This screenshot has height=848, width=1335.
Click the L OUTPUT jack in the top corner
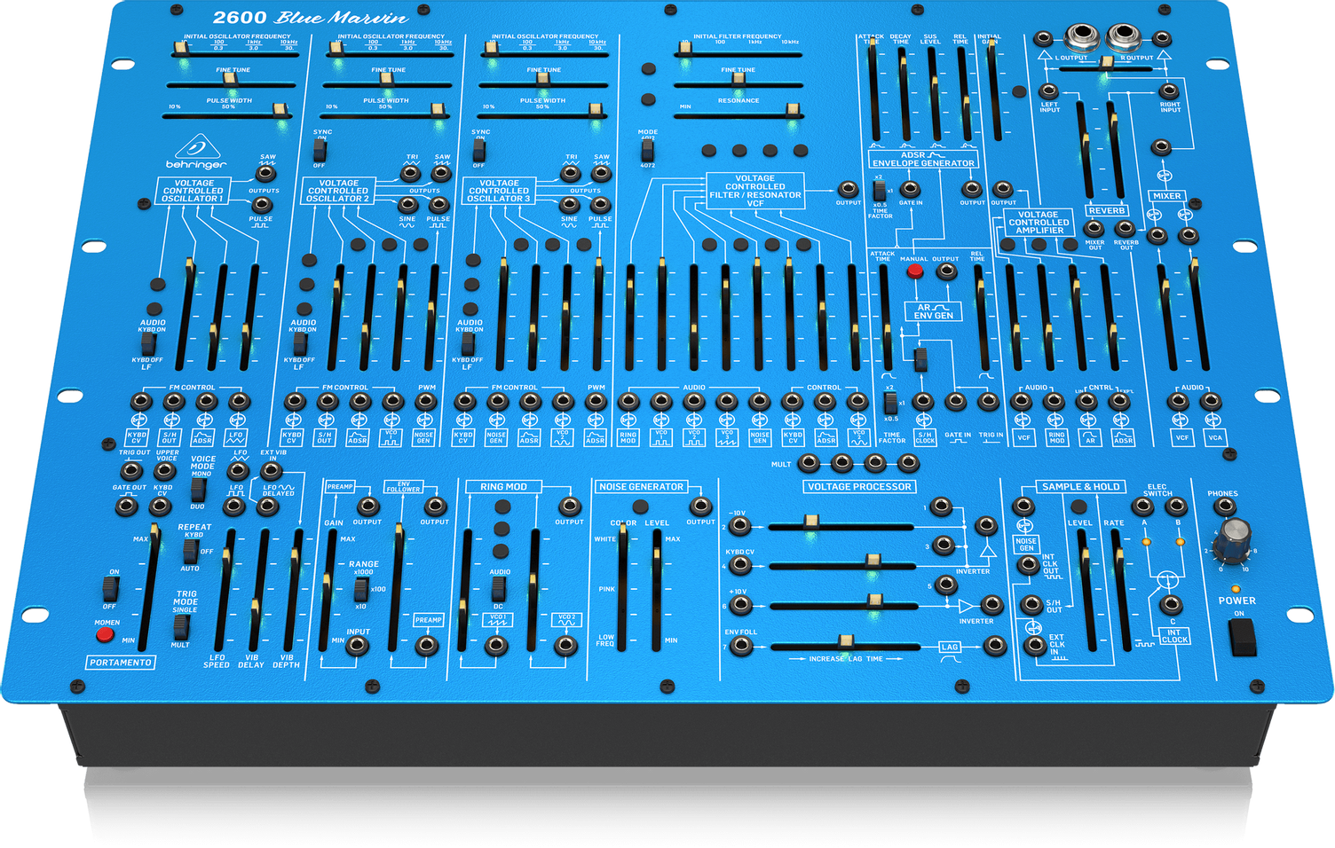(x=1083, y=34)
